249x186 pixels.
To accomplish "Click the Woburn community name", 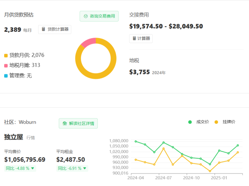I will [28, 122].
